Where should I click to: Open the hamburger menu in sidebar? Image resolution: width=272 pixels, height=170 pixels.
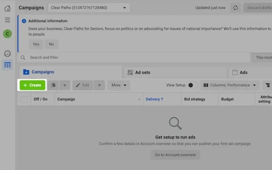pyautogui.click(x=7, y=20)
